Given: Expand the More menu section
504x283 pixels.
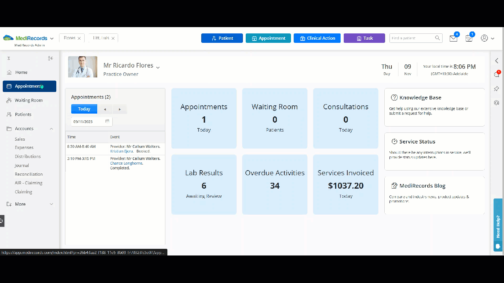Looking at the screenshot, I should tap(51, 204).
